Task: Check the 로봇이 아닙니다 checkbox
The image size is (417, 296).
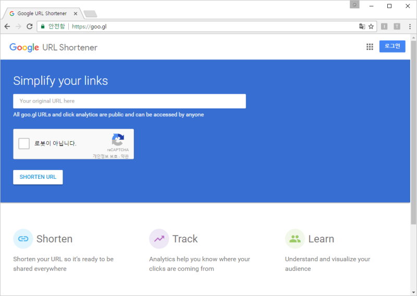Action: click(24, 144)
